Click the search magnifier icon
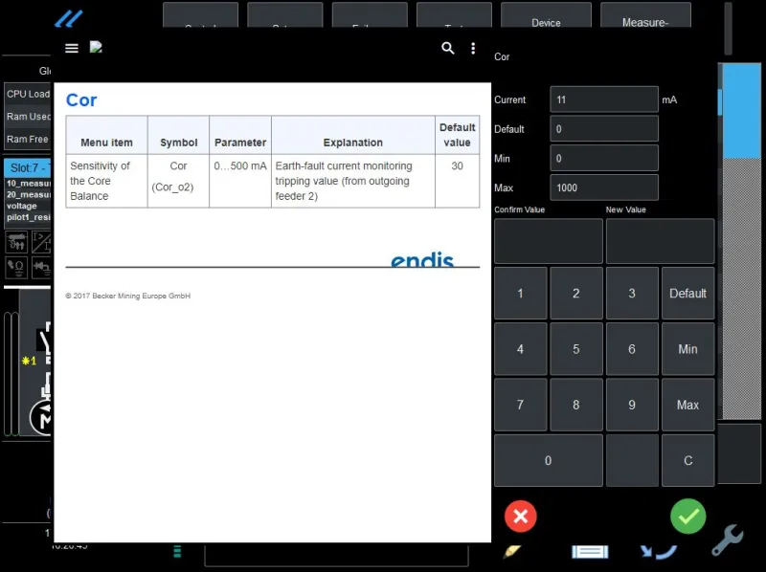This screenshot has width=766, height=572. 447,48
